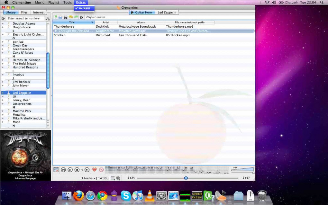Love this track with the heart icon

95,170
